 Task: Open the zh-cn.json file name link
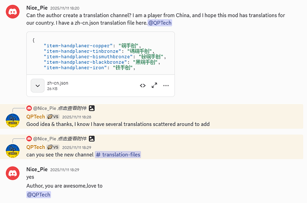(57, 83)
